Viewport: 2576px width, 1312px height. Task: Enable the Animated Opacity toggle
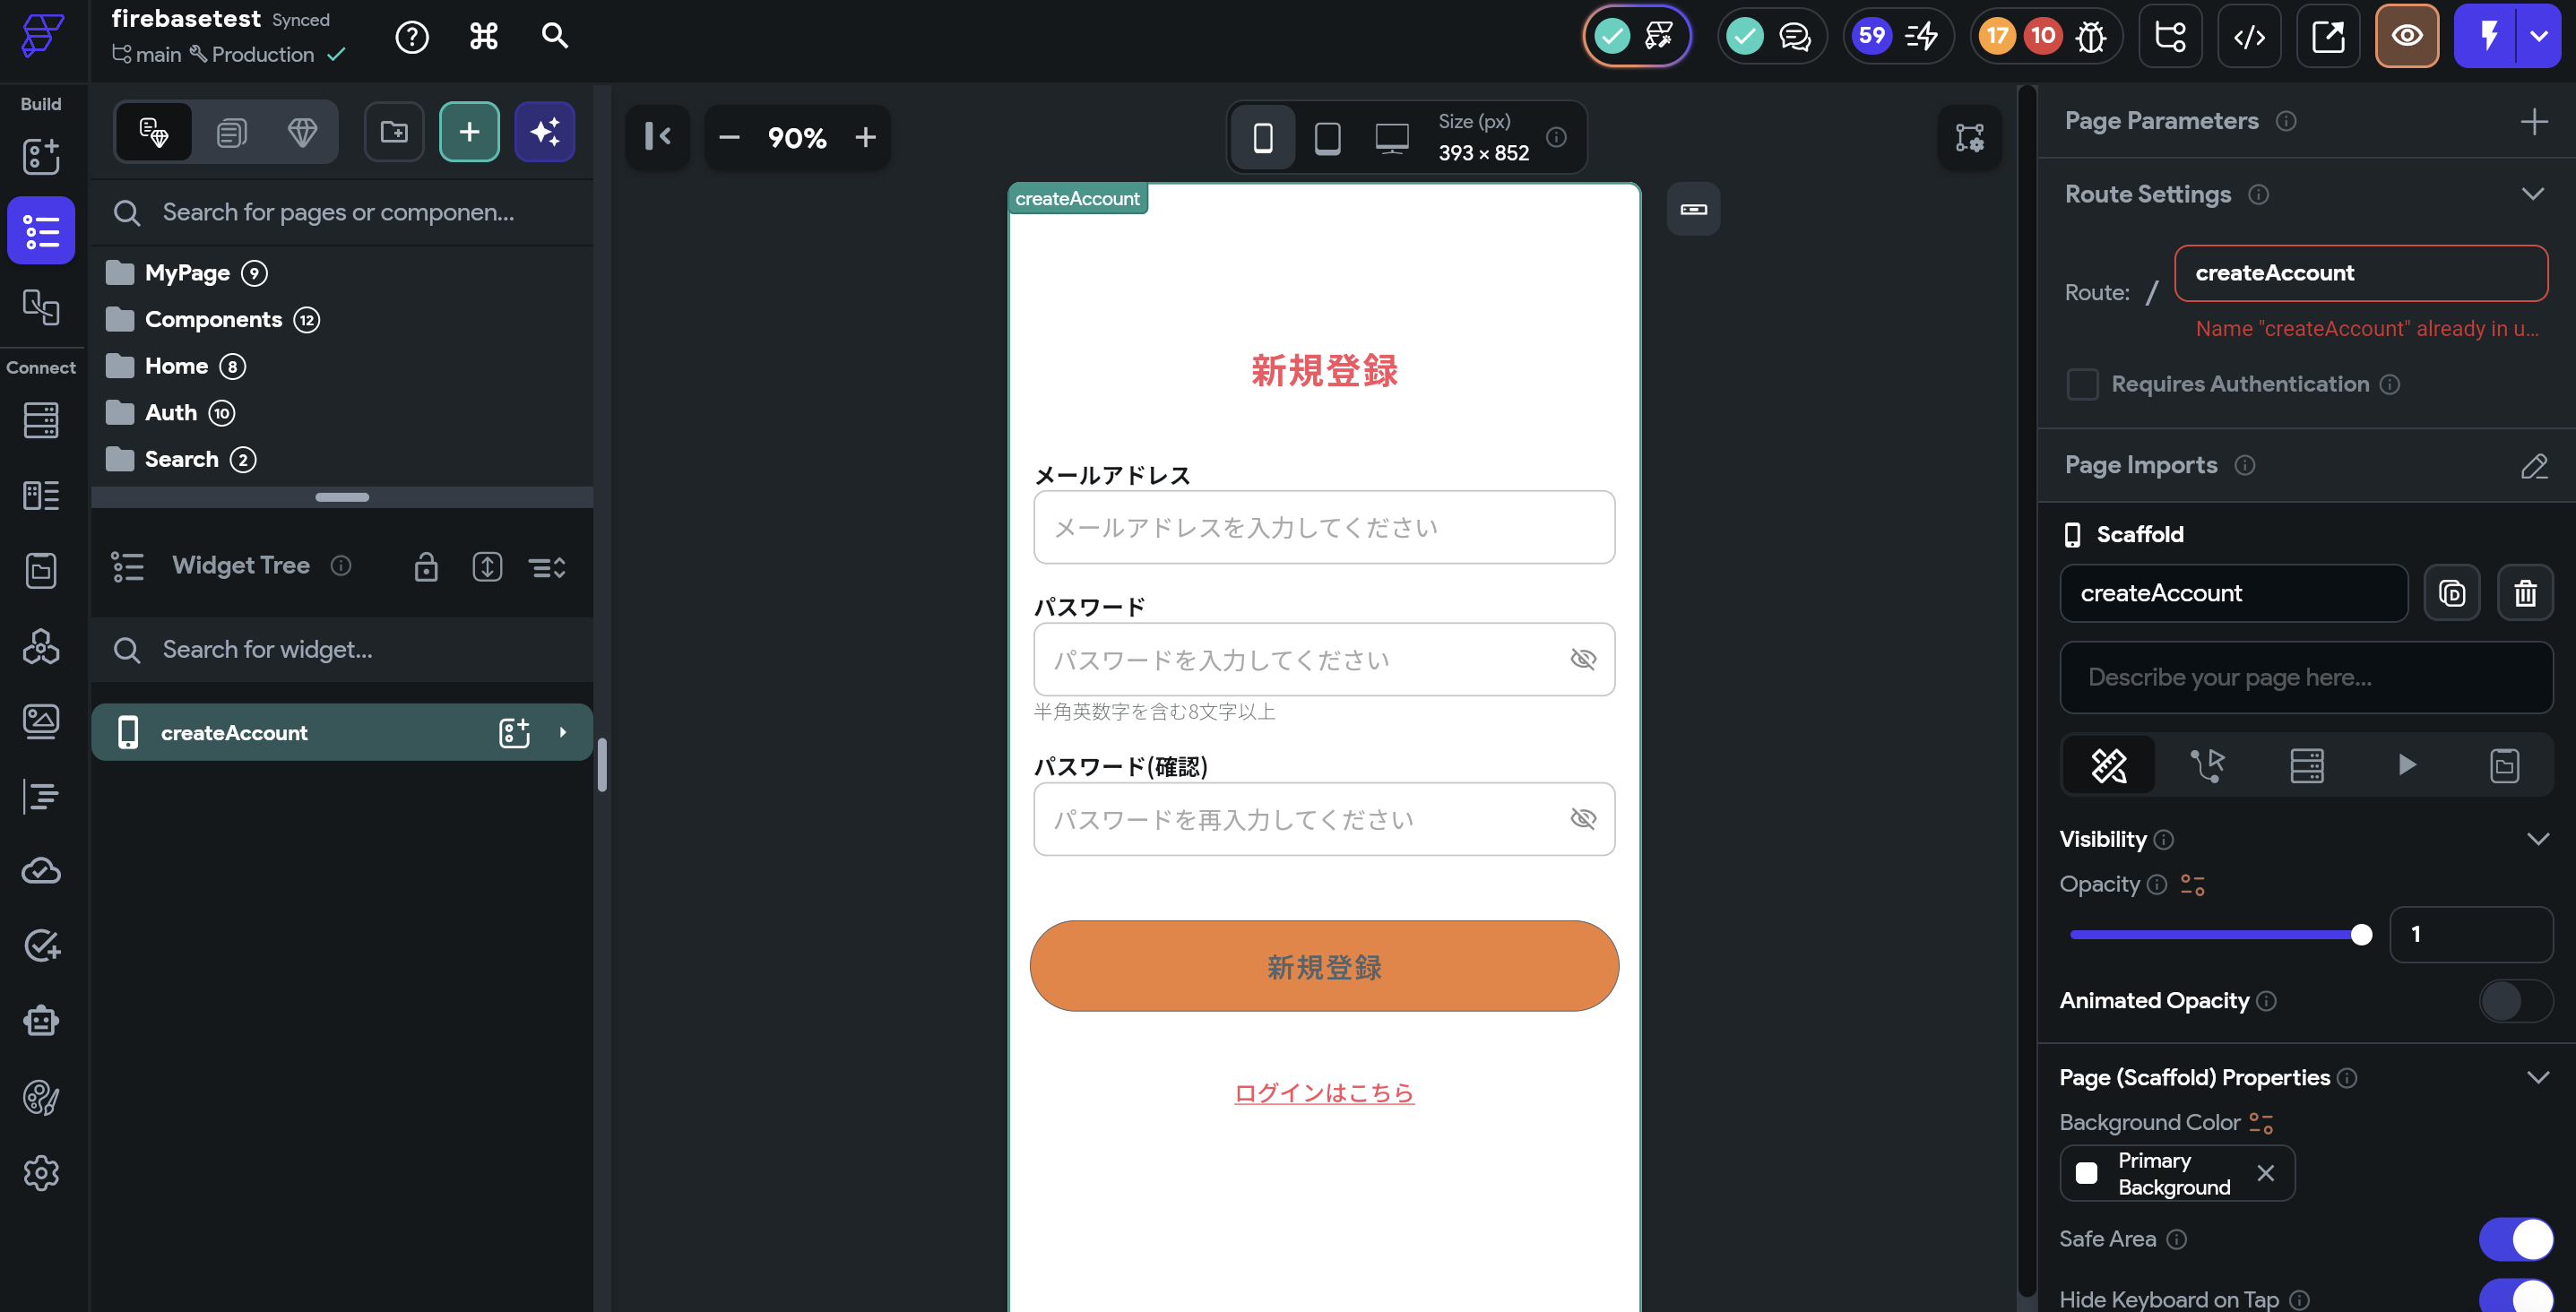(2515, 1000)
